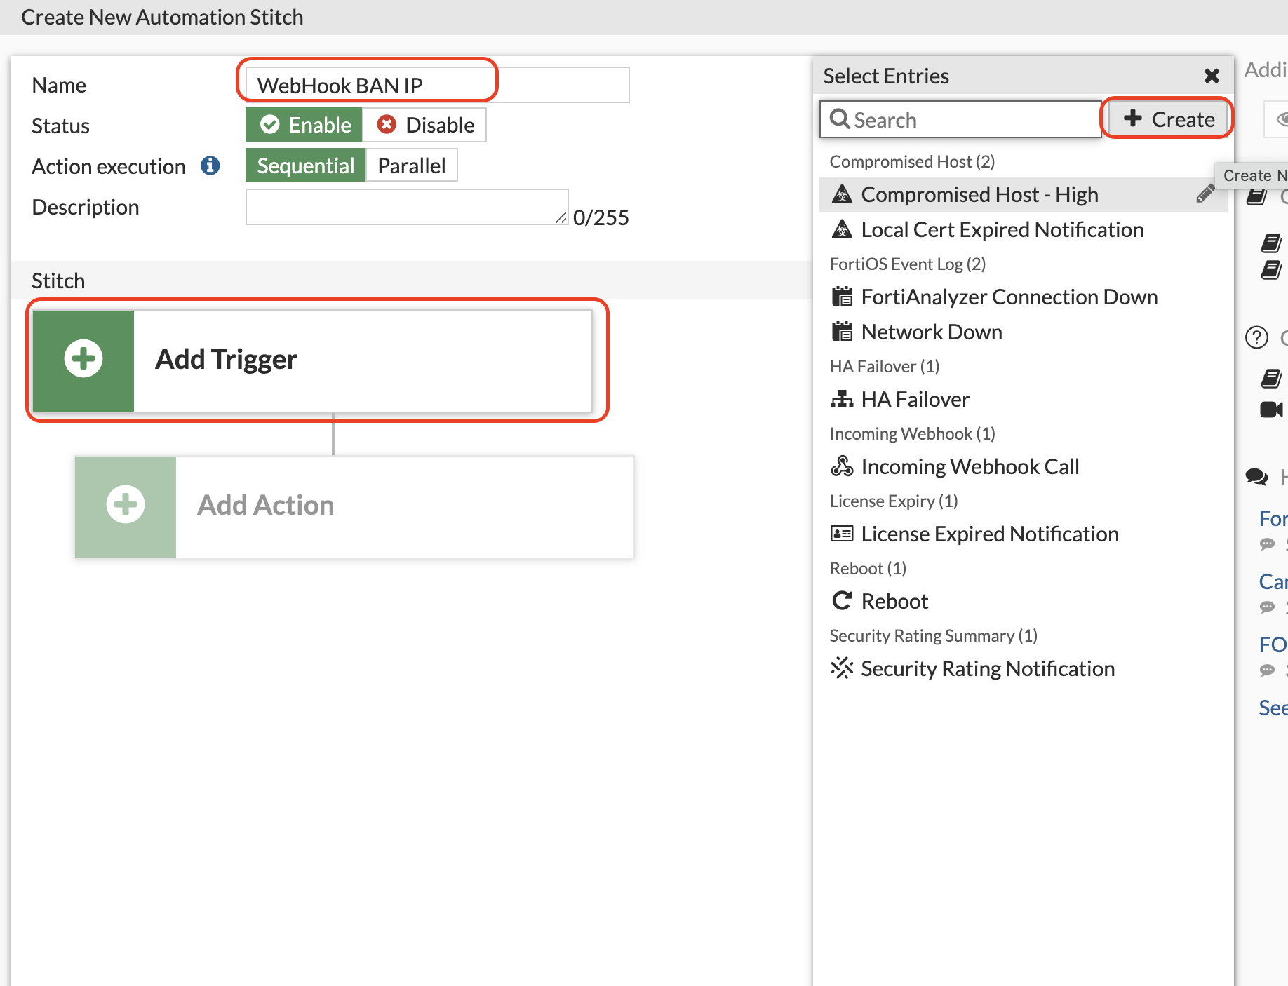This screenshot has height=986, width=1288.
Task: Select the HA Failover trigger entry
Action: 914,398
